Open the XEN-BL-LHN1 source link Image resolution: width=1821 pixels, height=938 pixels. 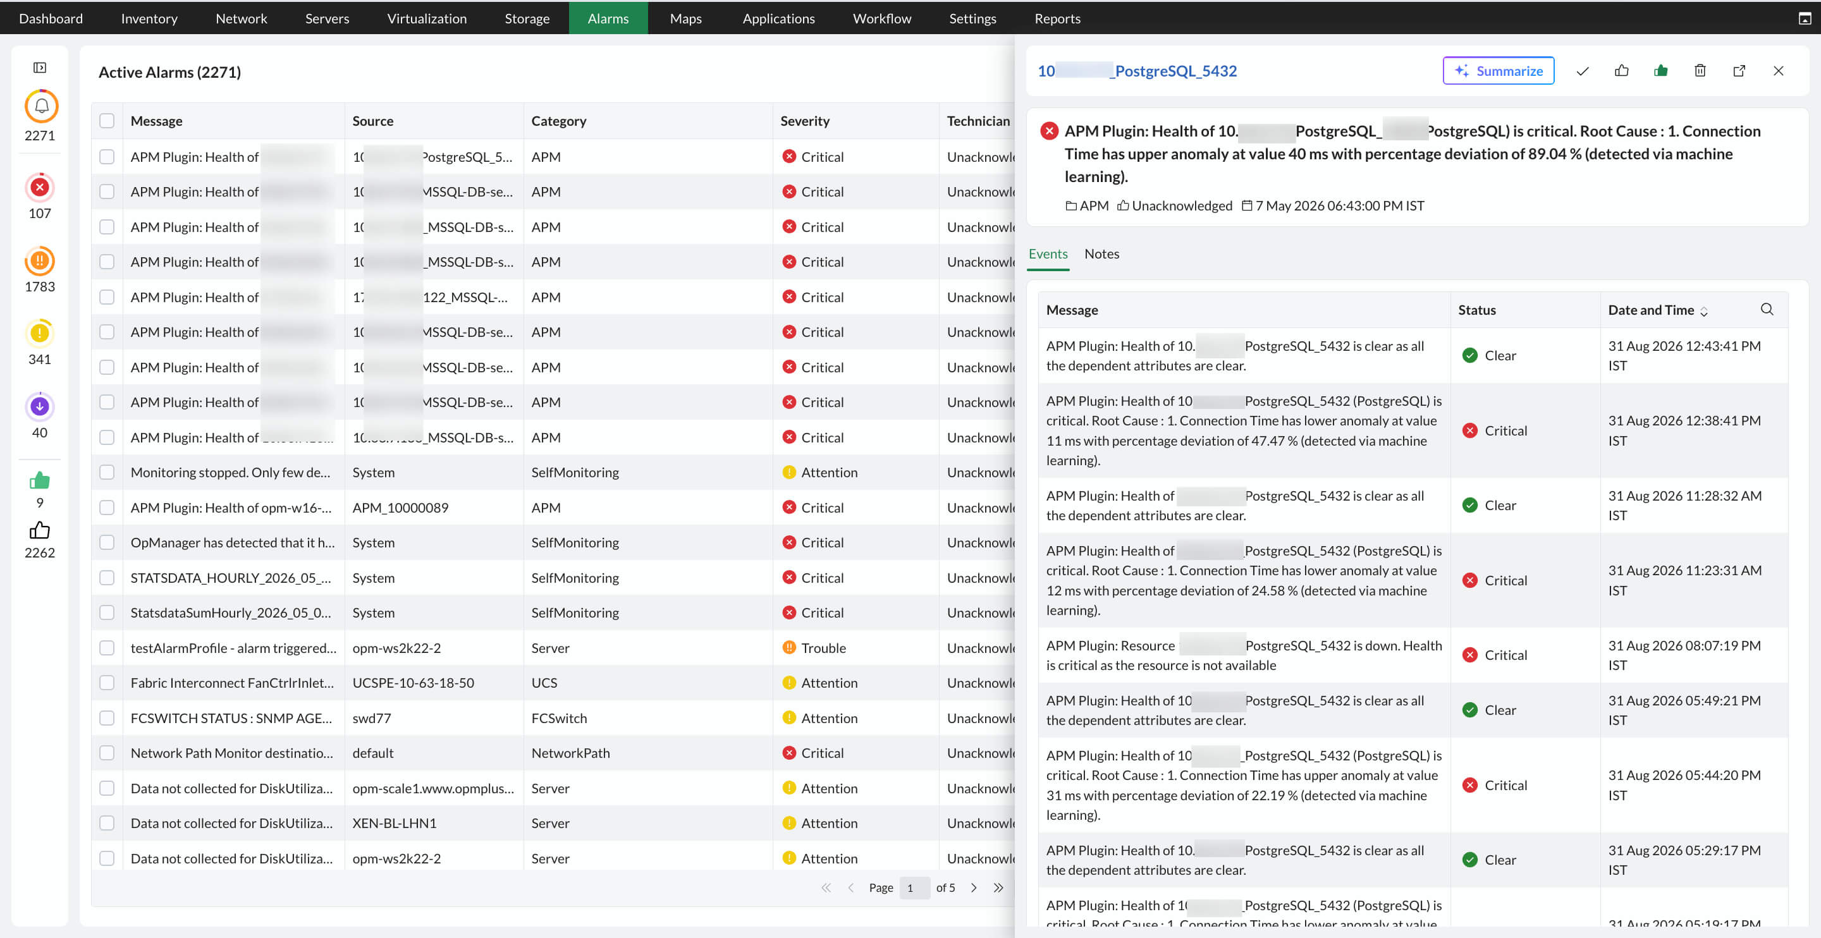click(395, 823)
